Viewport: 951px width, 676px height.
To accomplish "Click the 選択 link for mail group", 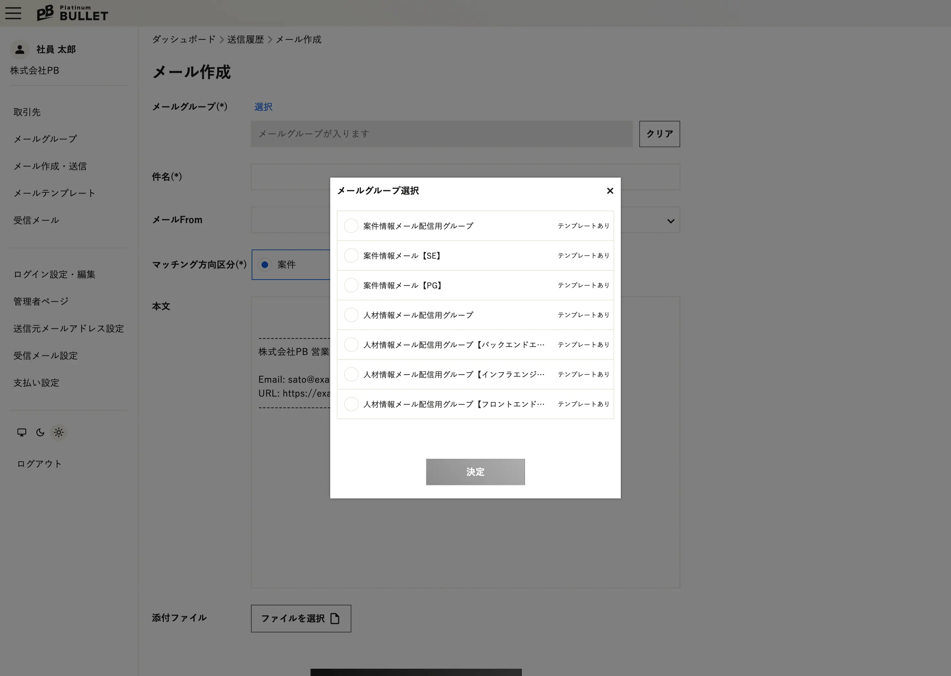I will [263, 107].
